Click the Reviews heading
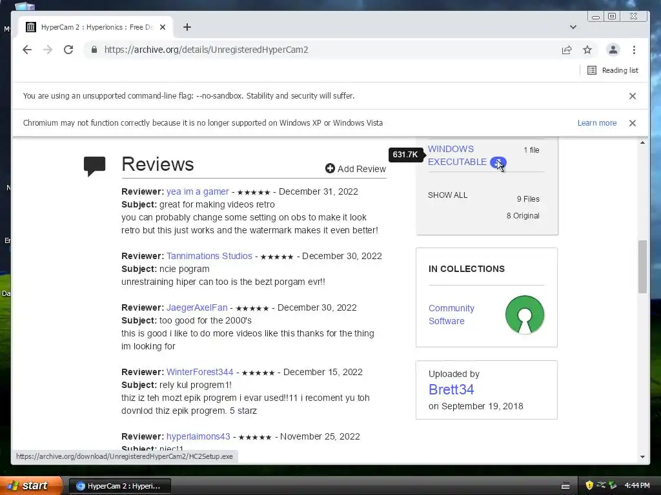 coord(158,164)
